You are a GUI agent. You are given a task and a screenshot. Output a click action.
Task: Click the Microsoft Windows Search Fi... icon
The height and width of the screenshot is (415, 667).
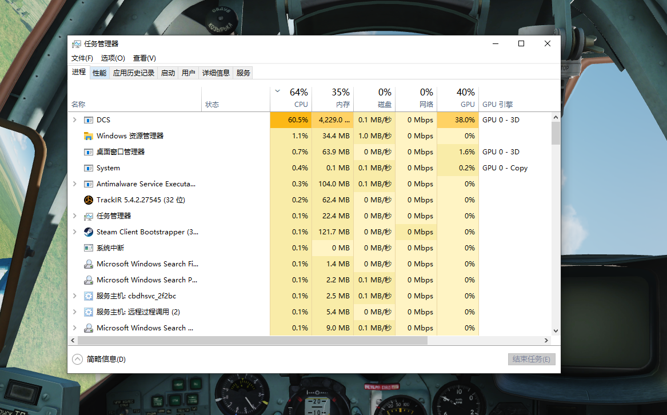[x=89, y=264]
